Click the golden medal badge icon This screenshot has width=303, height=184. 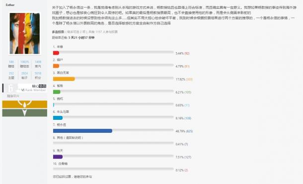[x=24, y=104]
